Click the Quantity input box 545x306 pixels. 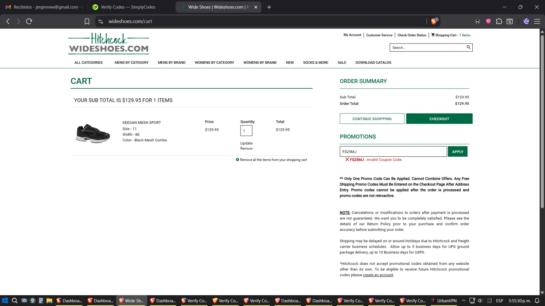point(246,131)
